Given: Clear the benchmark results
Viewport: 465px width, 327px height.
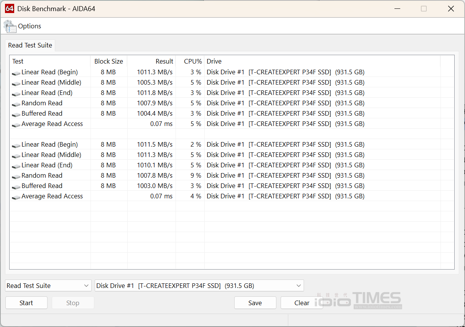Looking at the screenshot, I should (x=302, y=303).
